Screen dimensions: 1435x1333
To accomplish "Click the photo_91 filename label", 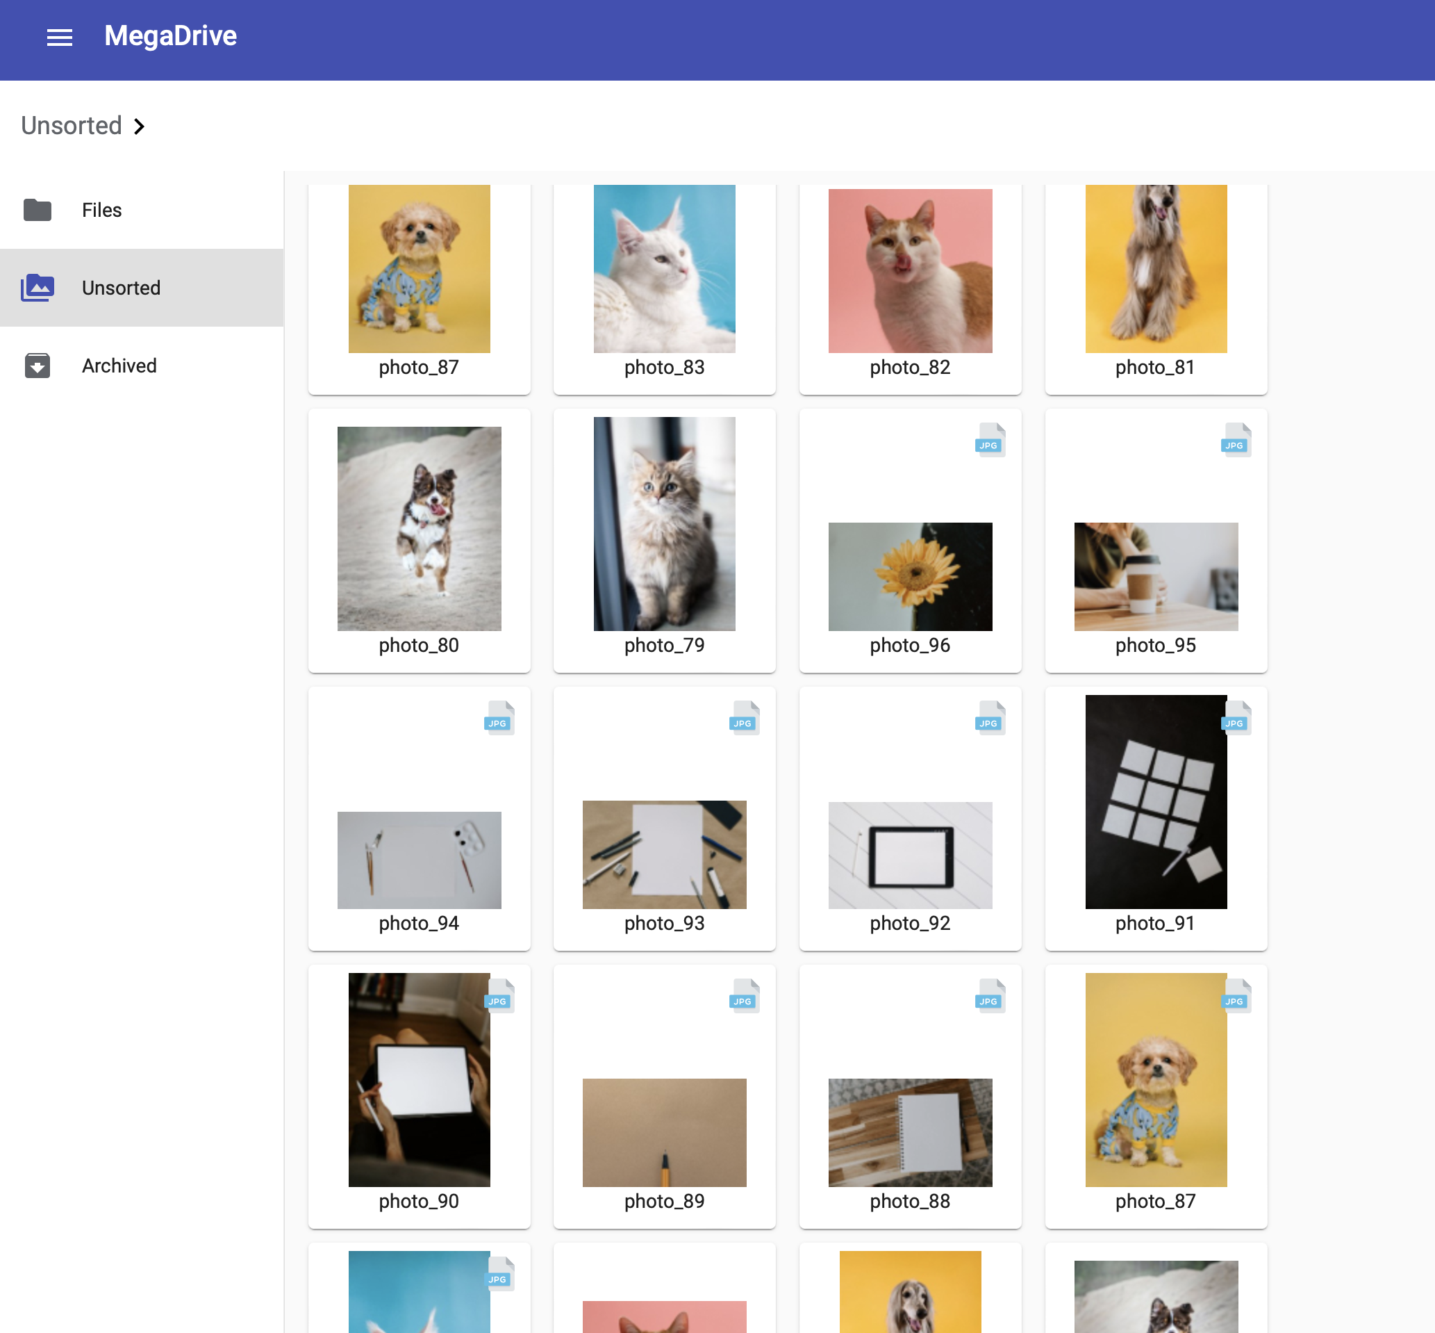I will point(1155,923).
